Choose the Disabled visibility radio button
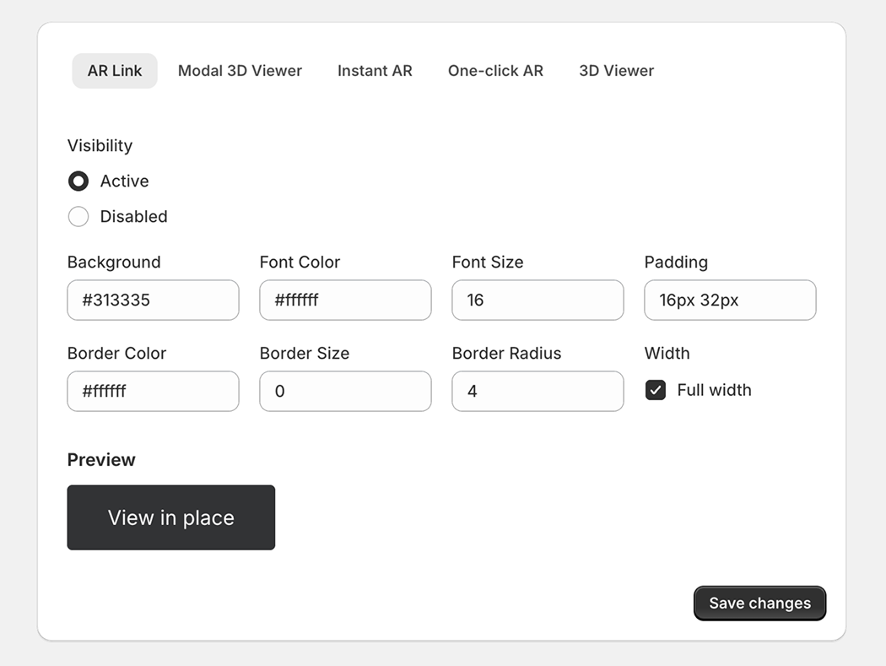 tap(78, 217)
